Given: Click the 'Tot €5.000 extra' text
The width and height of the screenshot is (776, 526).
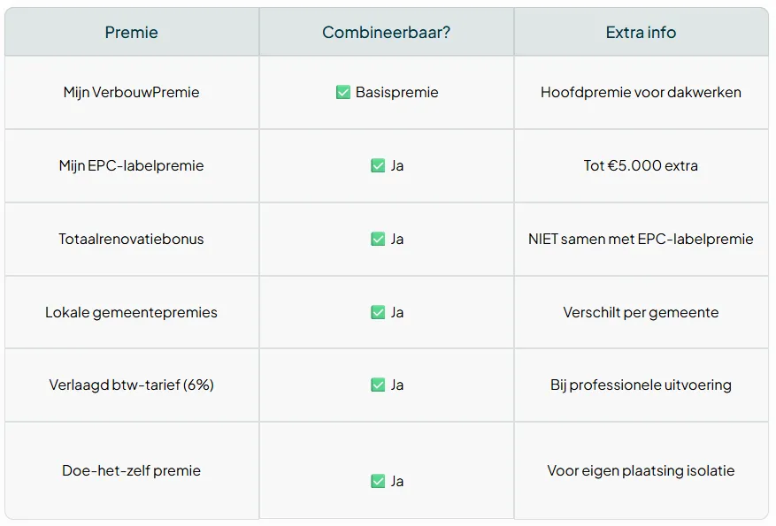Looking at the screenshot, I should coord(641,165).
